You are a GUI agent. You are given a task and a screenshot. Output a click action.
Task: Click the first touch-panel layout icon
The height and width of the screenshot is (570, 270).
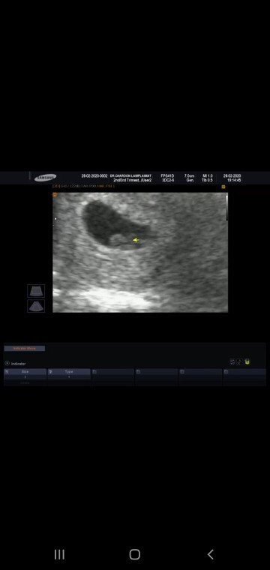(232, 361)
